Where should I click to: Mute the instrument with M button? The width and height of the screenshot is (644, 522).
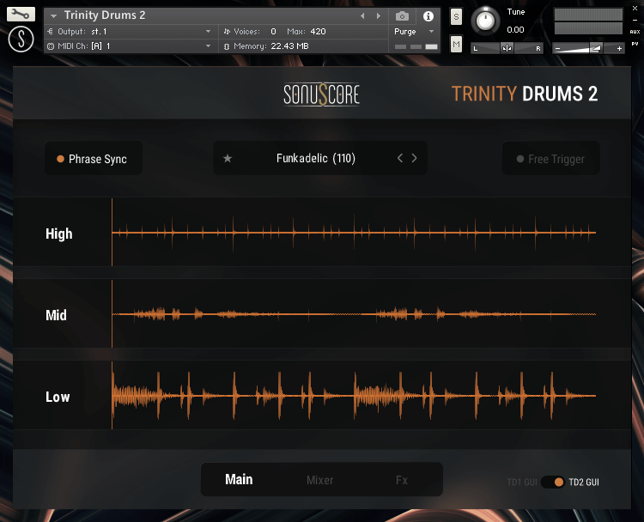[x=456, y=44]
